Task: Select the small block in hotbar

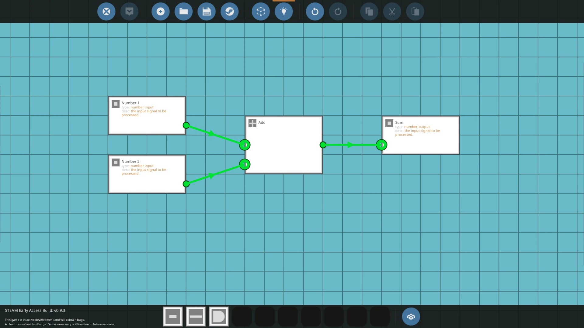Action: pos(173,316)
